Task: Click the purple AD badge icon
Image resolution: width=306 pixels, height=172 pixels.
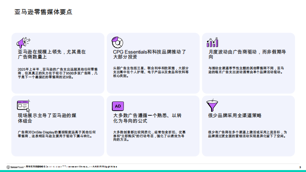Action: pos(118,106)
